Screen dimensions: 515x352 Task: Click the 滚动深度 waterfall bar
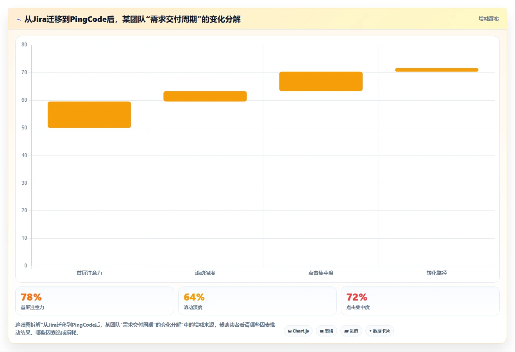pos(205,96)
